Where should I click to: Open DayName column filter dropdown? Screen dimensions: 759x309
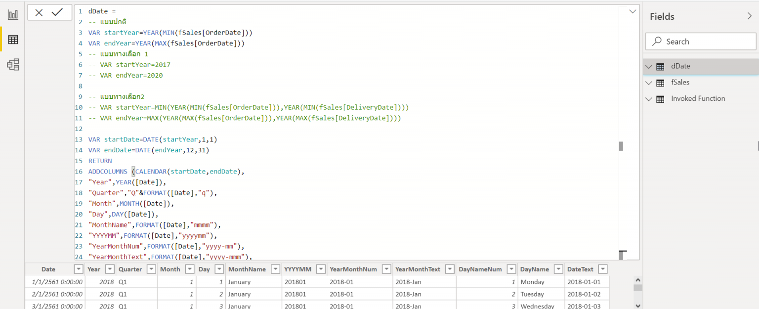pyautogui.click(x=558, y=269)
